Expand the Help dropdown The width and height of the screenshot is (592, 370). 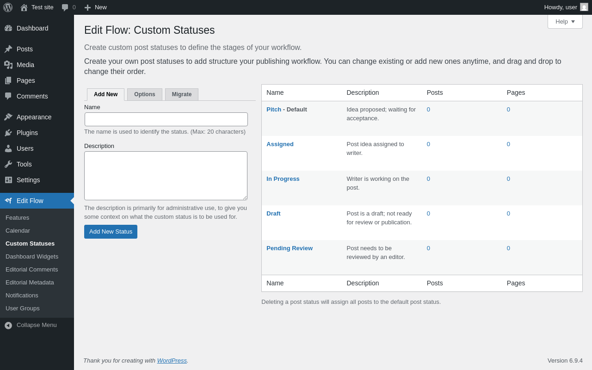coord(565,21)
